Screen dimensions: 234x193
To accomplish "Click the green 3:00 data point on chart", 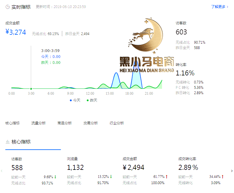I will click(x=31, y=89).
